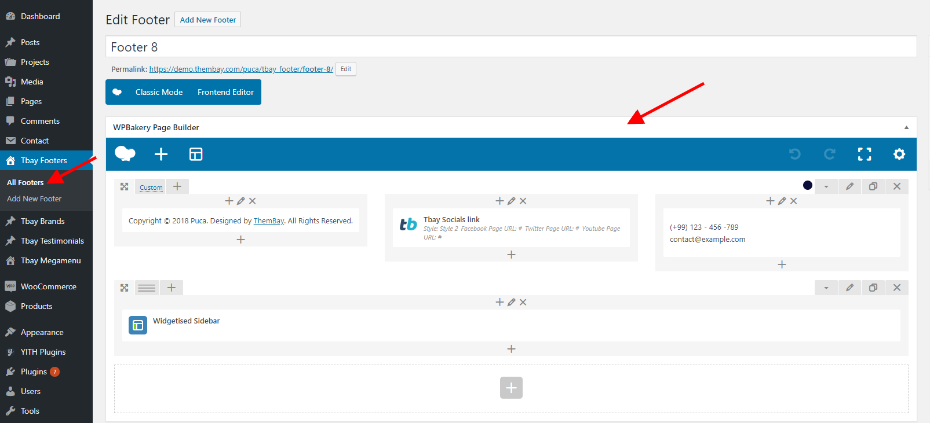The height and width of the screenshot is (423, 930).
Task: Open WPBakery page settings gear
Action: click(x=899, y=154)
